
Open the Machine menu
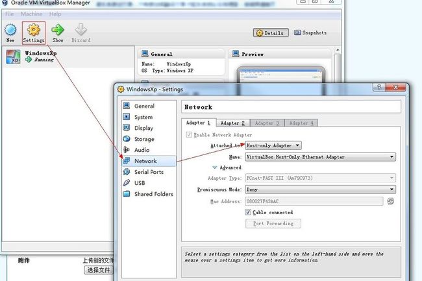pos(32,14)
